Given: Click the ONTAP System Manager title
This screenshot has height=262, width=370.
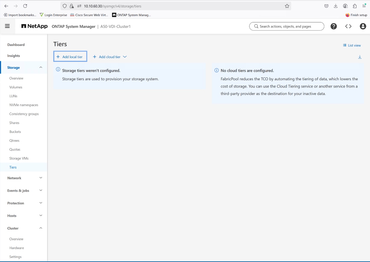Looking at the screenshot, I should pos(73,27).
